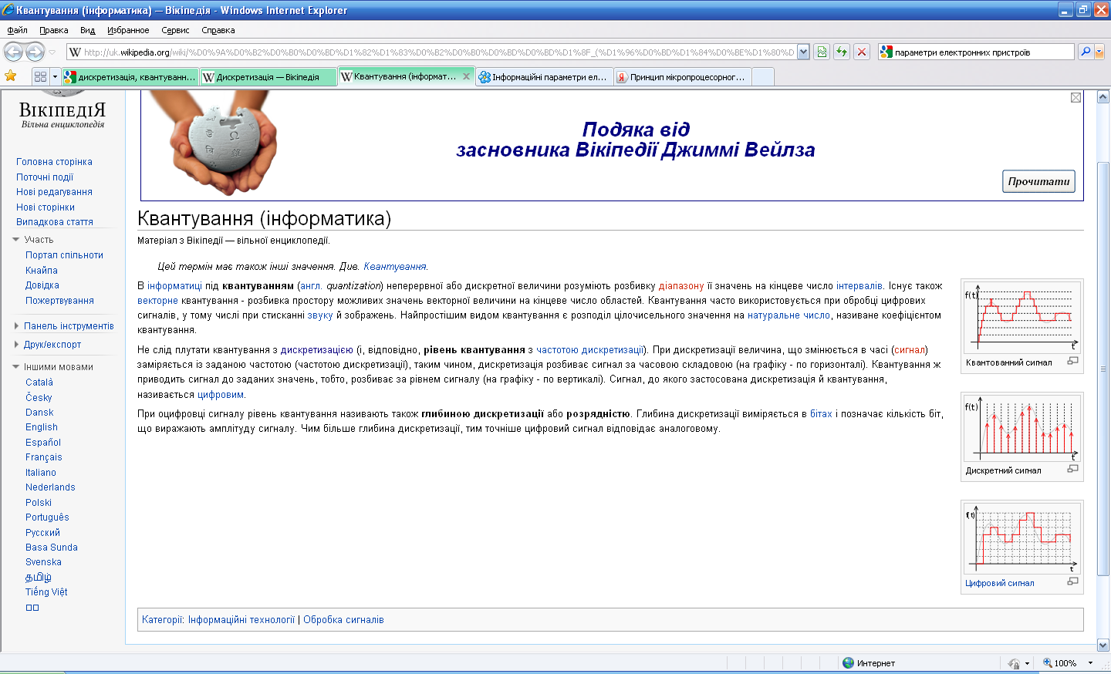Viewport: 1111px width, 674px height.
Task: Close the 'Квантування (інформат…' tab
Action: point(466,76)
